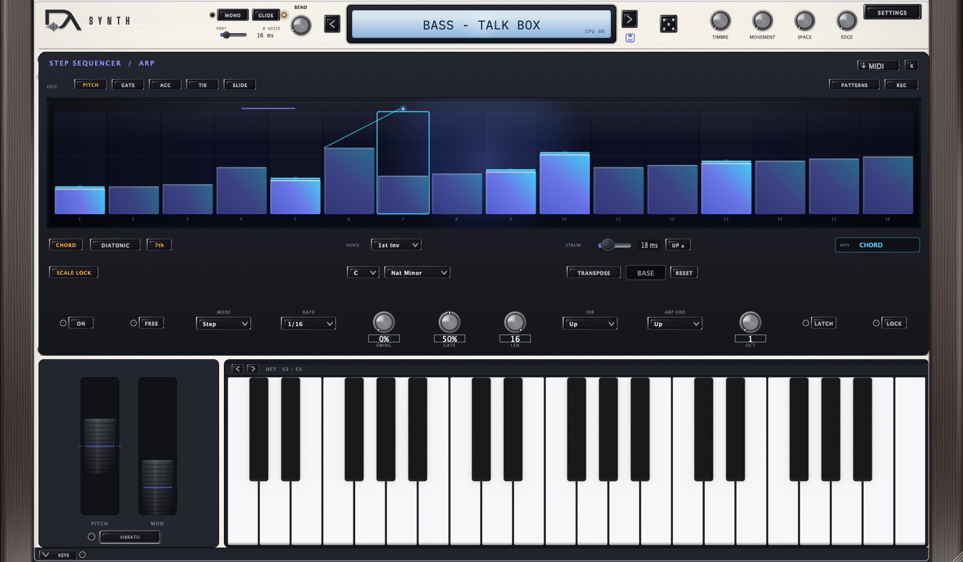
Task: Click the Oct knob
Action: tap(750, 323)
